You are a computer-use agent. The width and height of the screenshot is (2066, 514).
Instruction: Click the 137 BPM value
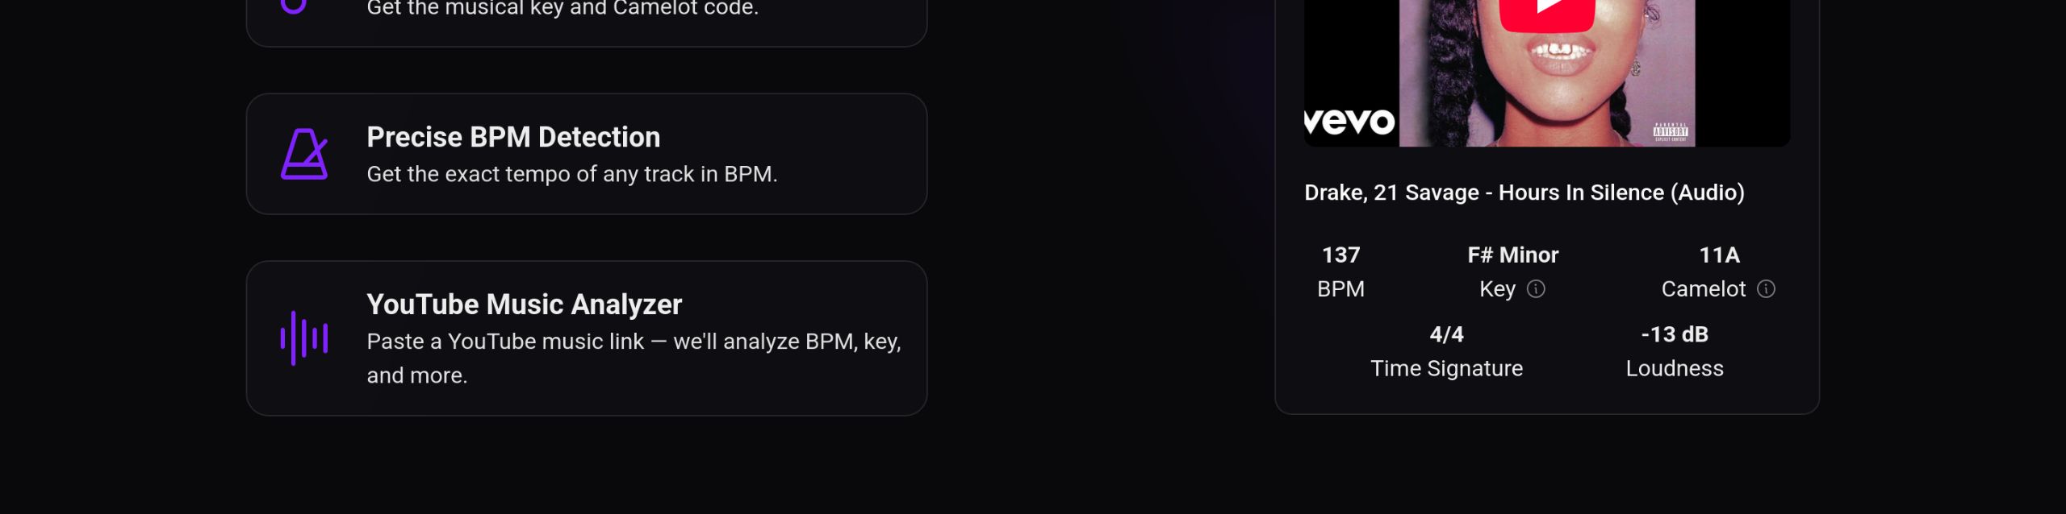pos(1340,255)
